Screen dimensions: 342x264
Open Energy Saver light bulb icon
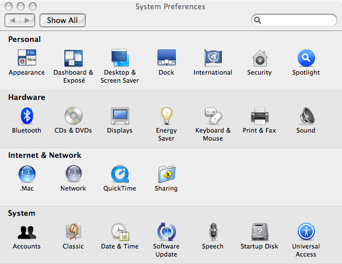167,116
